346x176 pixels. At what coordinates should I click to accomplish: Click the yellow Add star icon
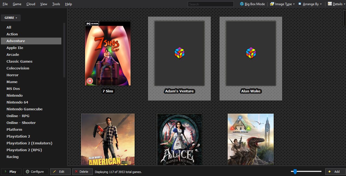(330, 172)
